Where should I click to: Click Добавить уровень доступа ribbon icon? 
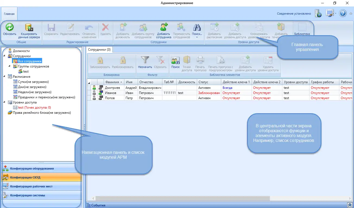tap(235, 27)
